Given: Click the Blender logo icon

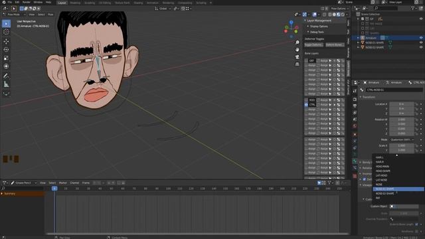Looking at the screenshot, I should [x=4, y=2].
